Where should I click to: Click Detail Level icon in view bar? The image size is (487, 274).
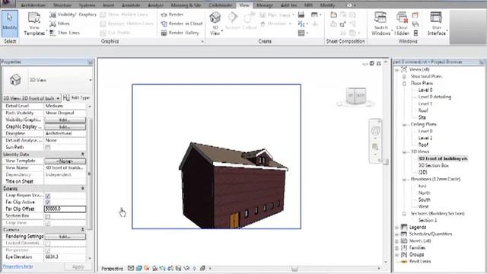pyautogui.click(x=131, y=268)
